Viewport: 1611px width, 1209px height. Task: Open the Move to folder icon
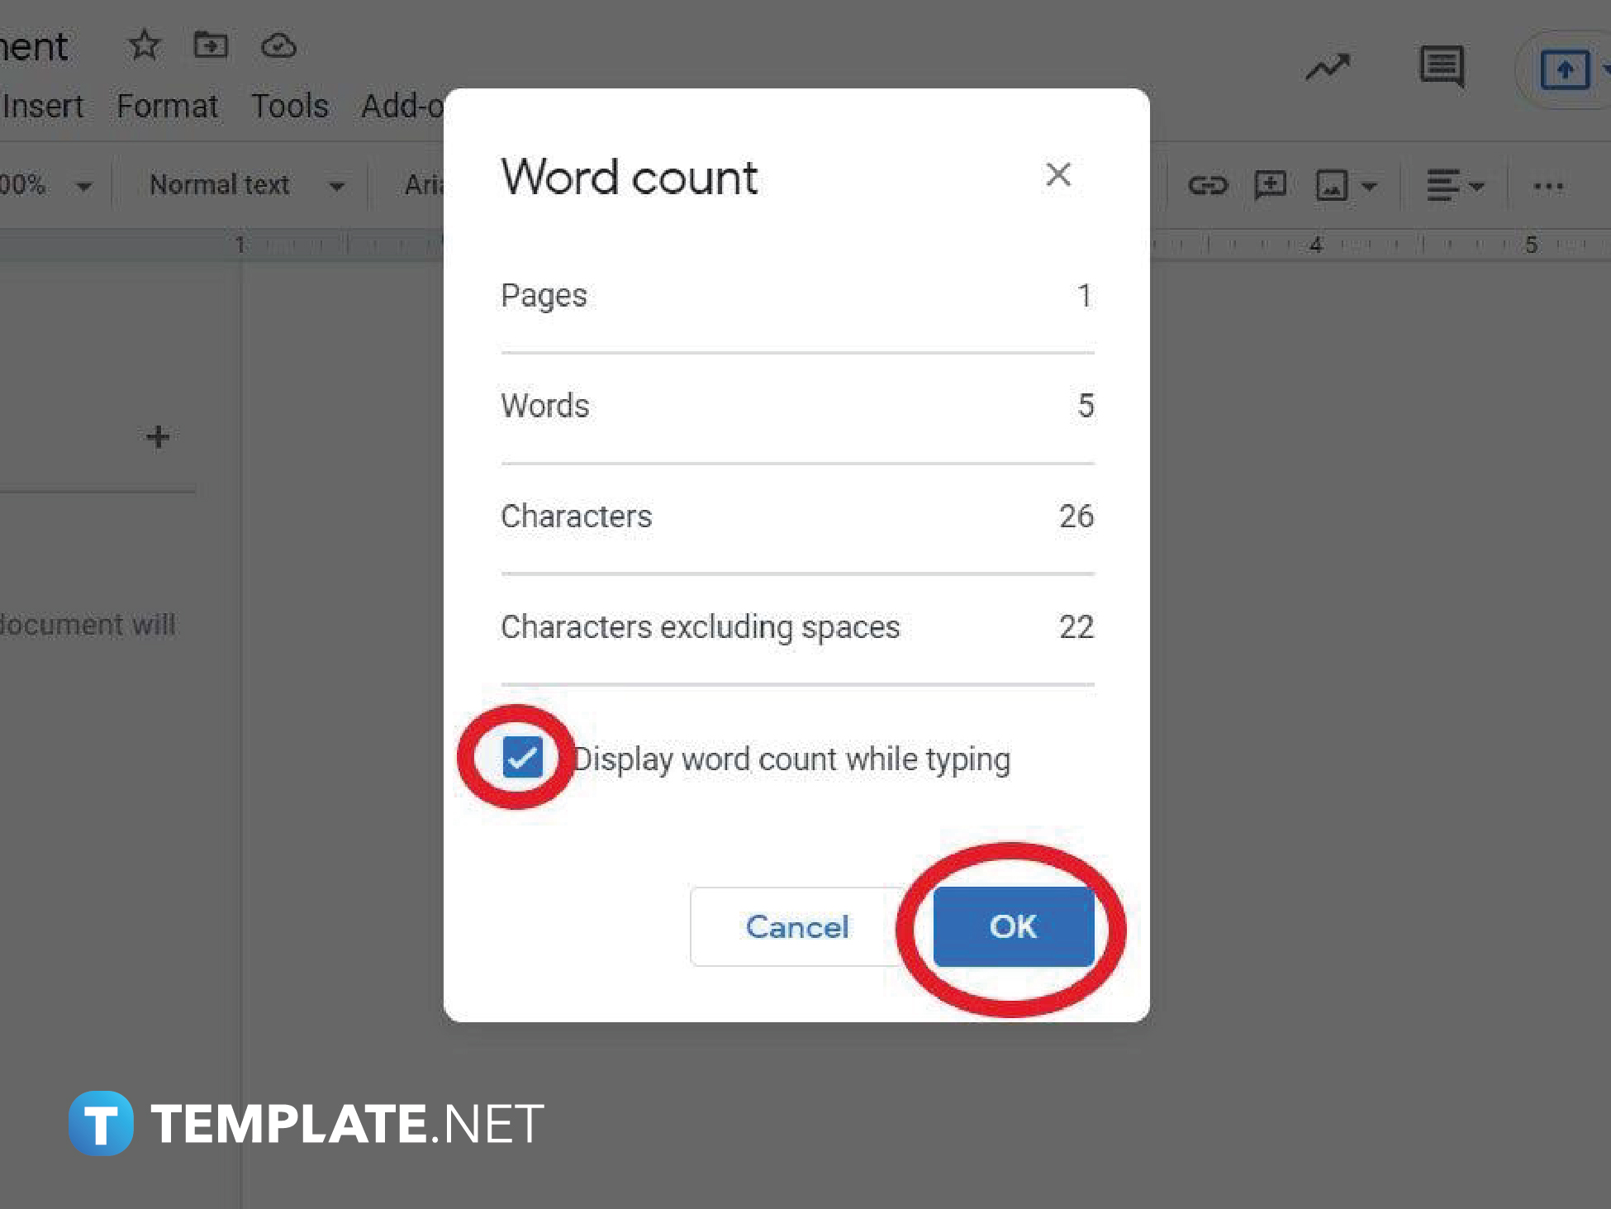210,46
